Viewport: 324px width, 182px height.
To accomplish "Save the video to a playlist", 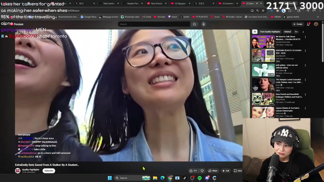I will point(238,171).
